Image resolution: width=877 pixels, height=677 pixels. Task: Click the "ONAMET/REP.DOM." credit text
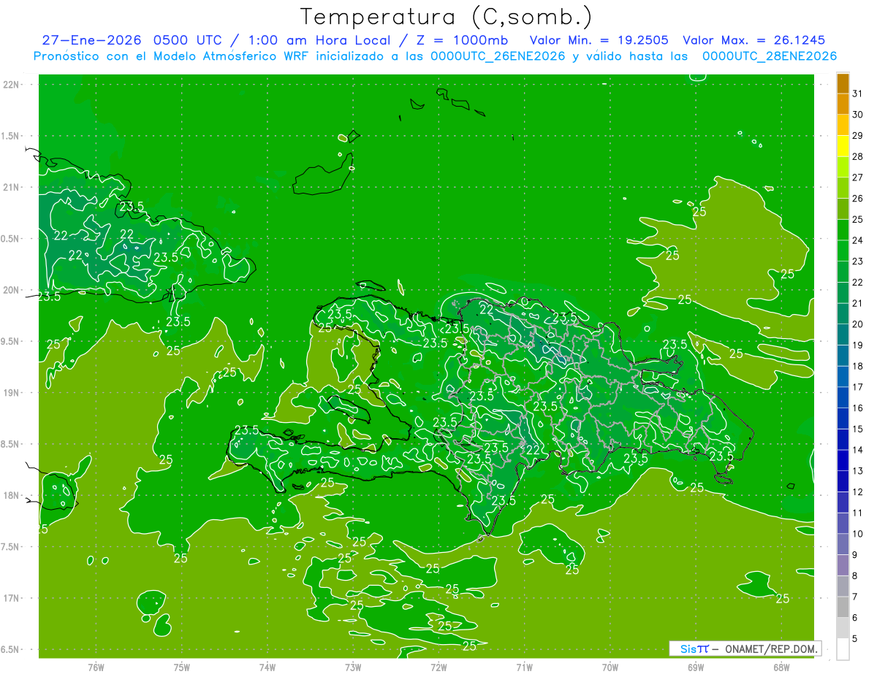coord(770,649)
